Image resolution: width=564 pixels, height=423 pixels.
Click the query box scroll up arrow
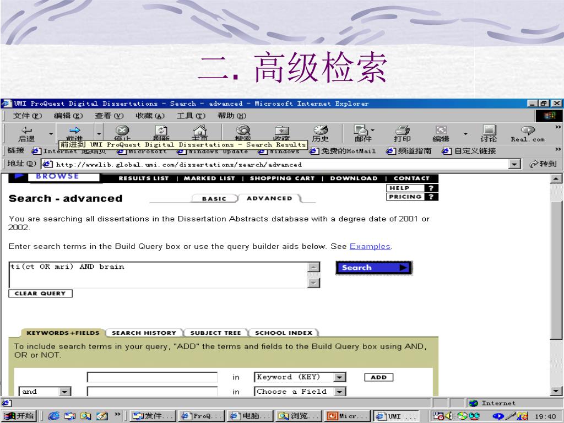(x=313, y=267)
